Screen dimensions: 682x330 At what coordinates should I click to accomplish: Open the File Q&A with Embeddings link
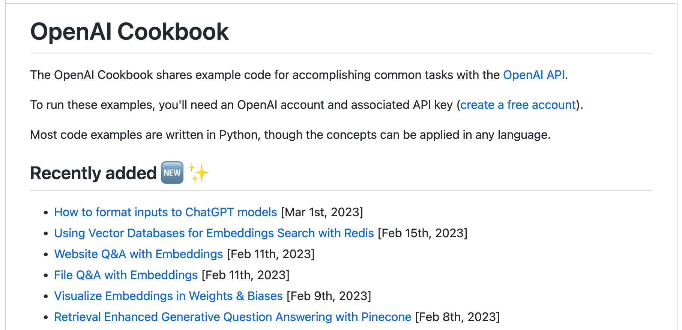(x=126, y=275)
